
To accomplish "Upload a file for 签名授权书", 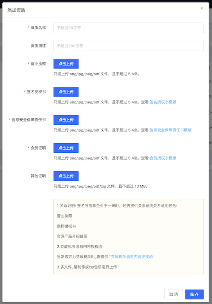I will (66, 92).
